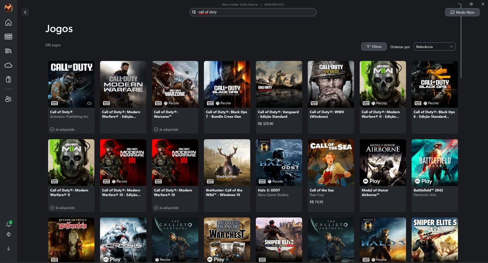Open Call of Duty Vanguard Edição Standard
The width and height of the screenshot is (488, 263).
coord(279,97)
